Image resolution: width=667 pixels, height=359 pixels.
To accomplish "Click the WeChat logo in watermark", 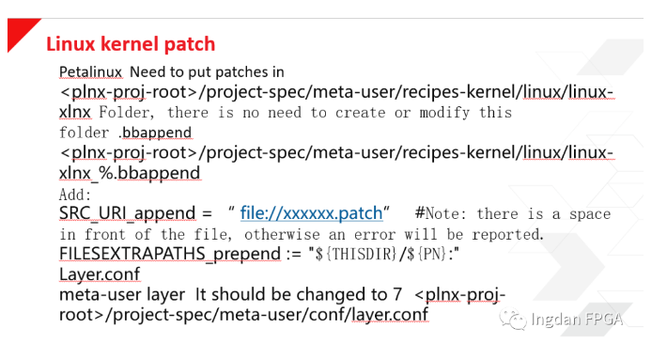I will (x=513, y=319).
